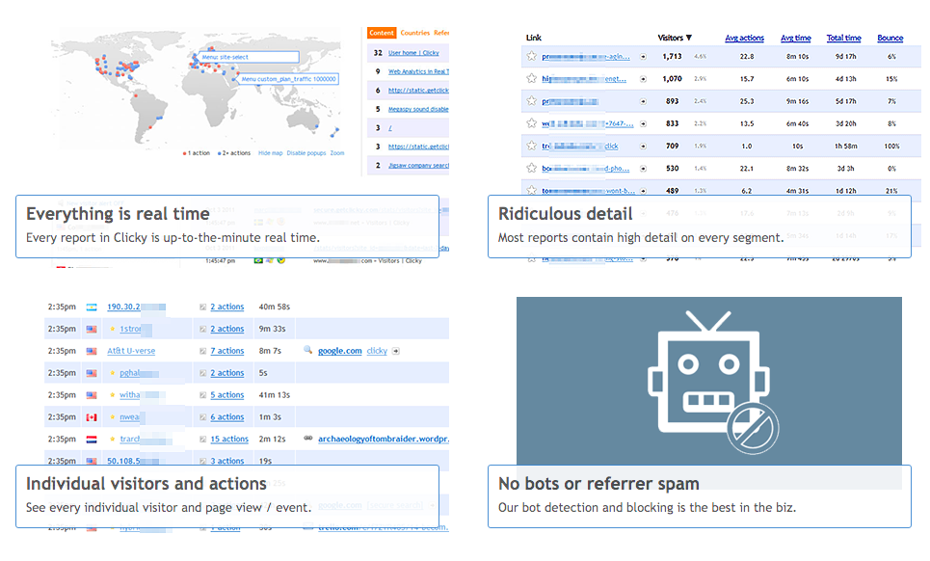The image size is (930, 561).
Task: Click the star icon beside the 1,713 visitors row
Action: coord(531,56)
